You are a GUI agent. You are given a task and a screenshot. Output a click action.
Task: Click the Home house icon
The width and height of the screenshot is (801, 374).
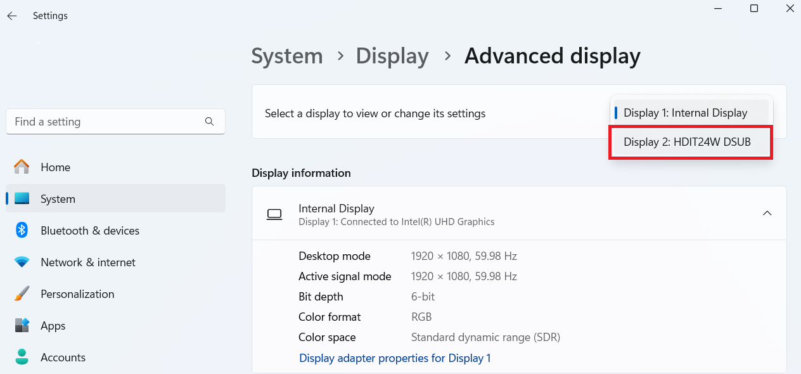coord(22,167)
